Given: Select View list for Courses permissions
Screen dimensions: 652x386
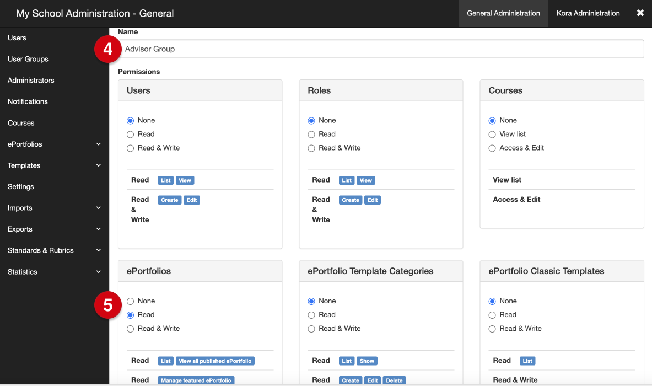Looking at the screenshot, I should [x=492, y=135].
